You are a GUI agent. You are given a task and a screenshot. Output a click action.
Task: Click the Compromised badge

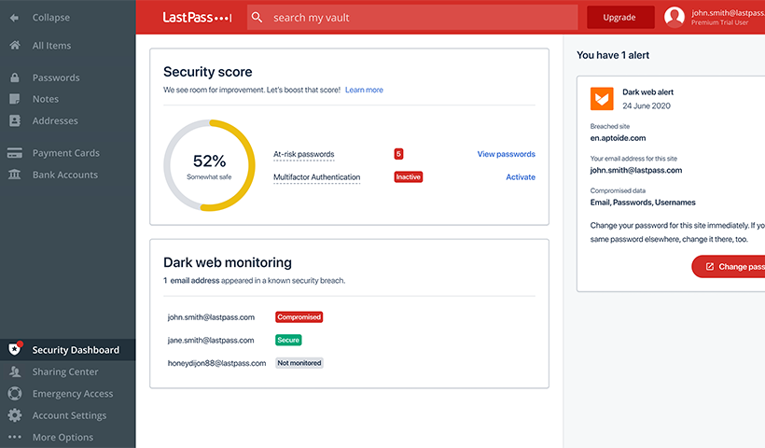point(299,317)
